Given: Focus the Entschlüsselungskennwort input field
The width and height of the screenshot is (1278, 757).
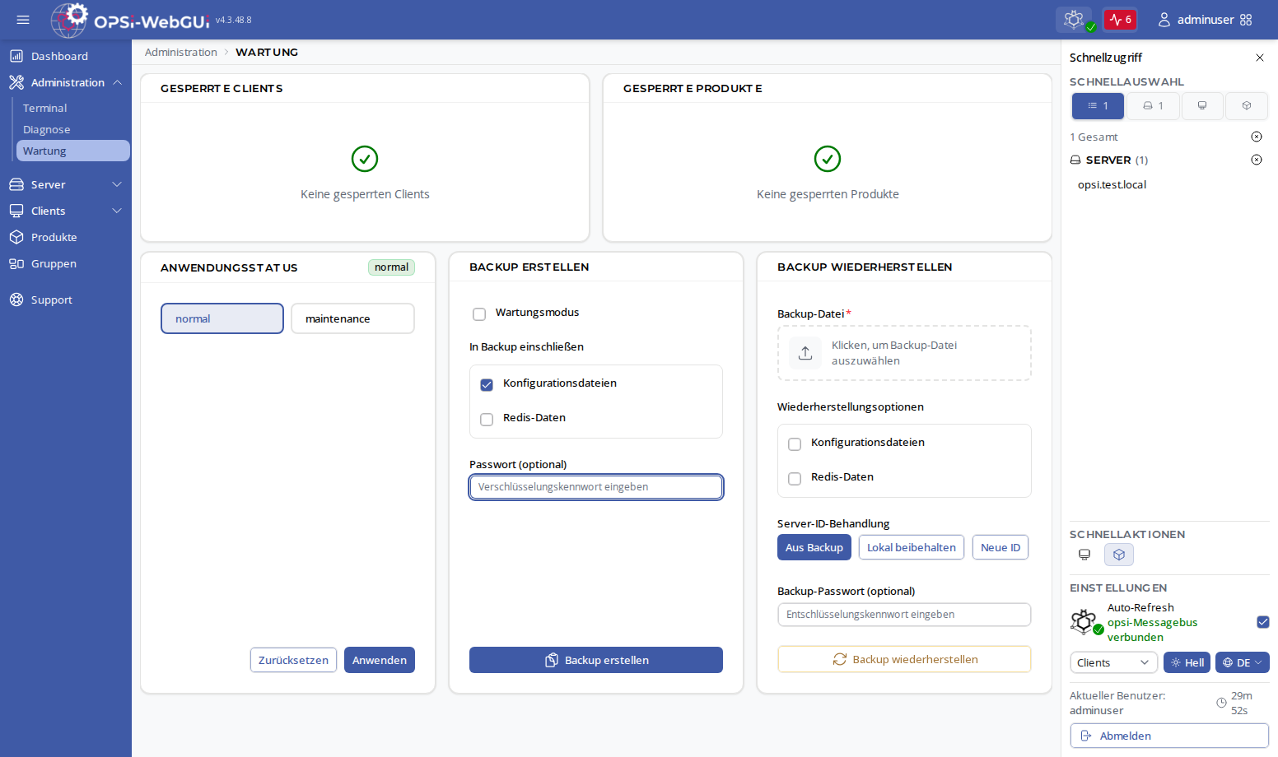Looking at the screenshot, I should click(x=904, y=615).
